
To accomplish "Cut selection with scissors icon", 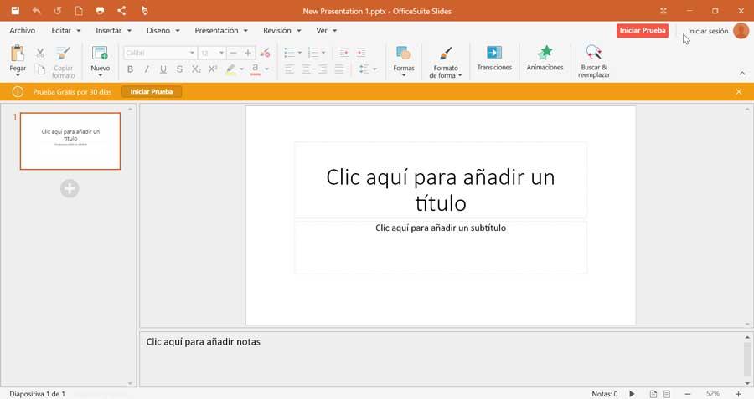I will tap(40, 53).
